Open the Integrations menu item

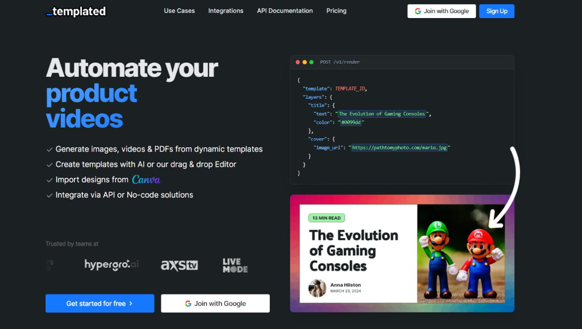pyautogui.click(x=226, y=11)
